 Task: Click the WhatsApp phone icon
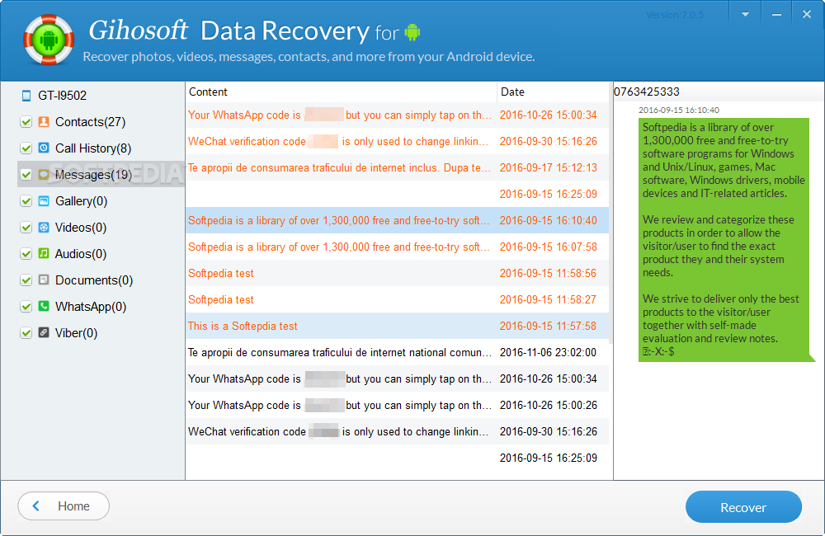[45, 306]
